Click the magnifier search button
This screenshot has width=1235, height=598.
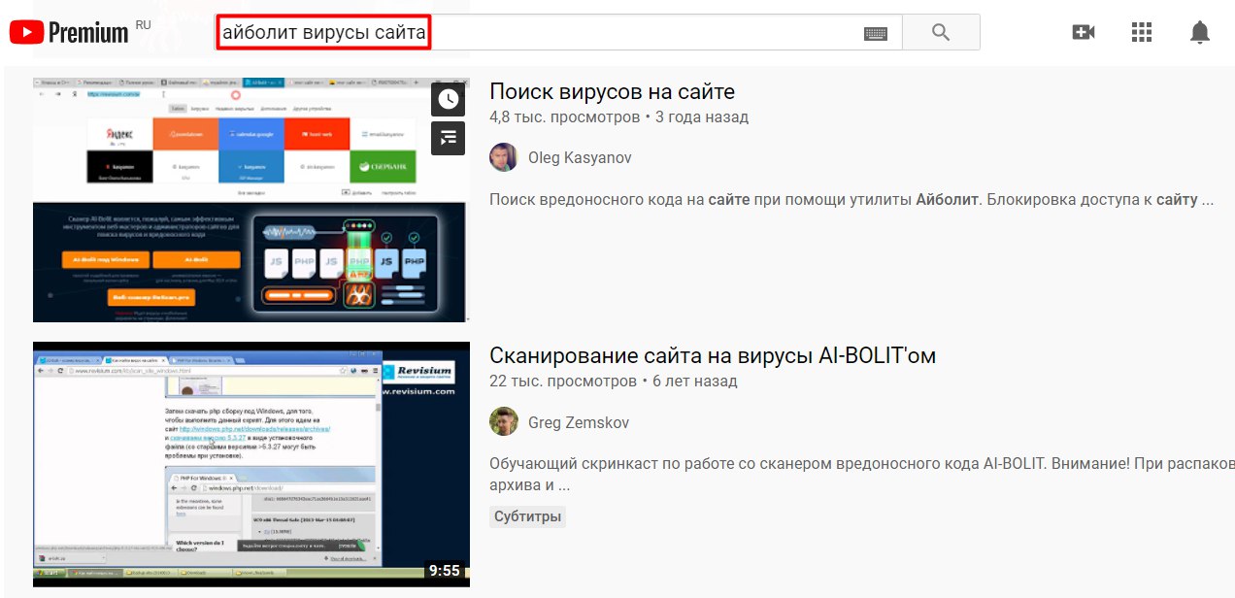pyautogui.click(x=940, y=32)
